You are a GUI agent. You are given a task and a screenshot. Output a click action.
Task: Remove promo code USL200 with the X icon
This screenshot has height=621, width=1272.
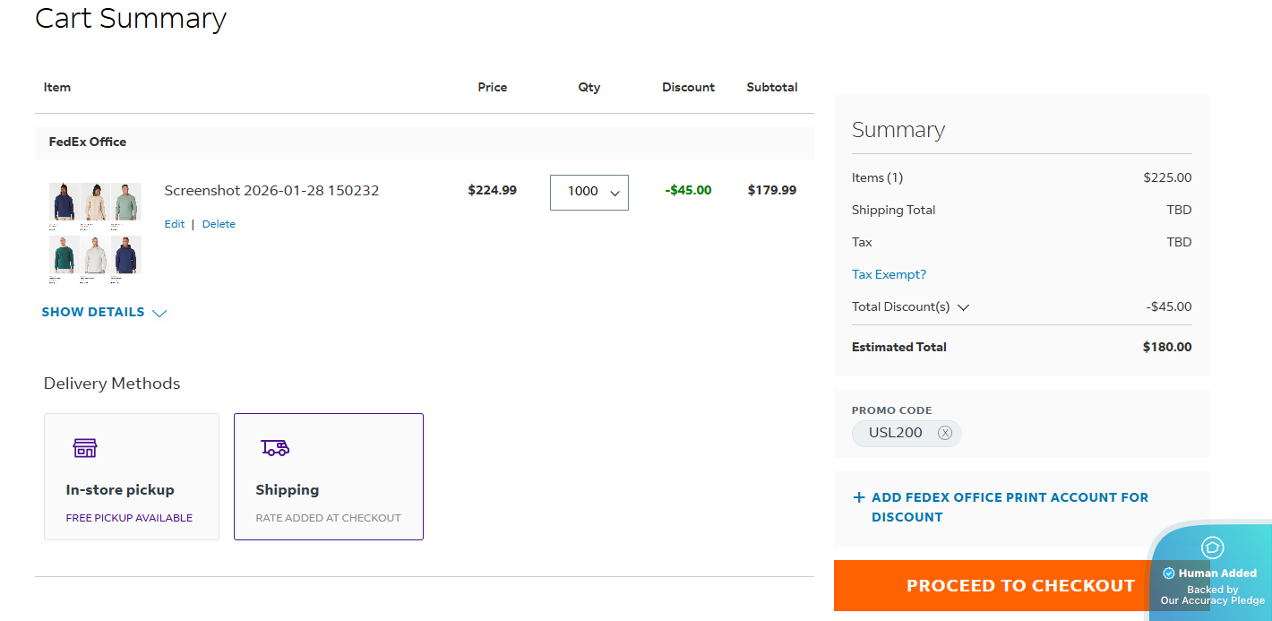[944, 433]
